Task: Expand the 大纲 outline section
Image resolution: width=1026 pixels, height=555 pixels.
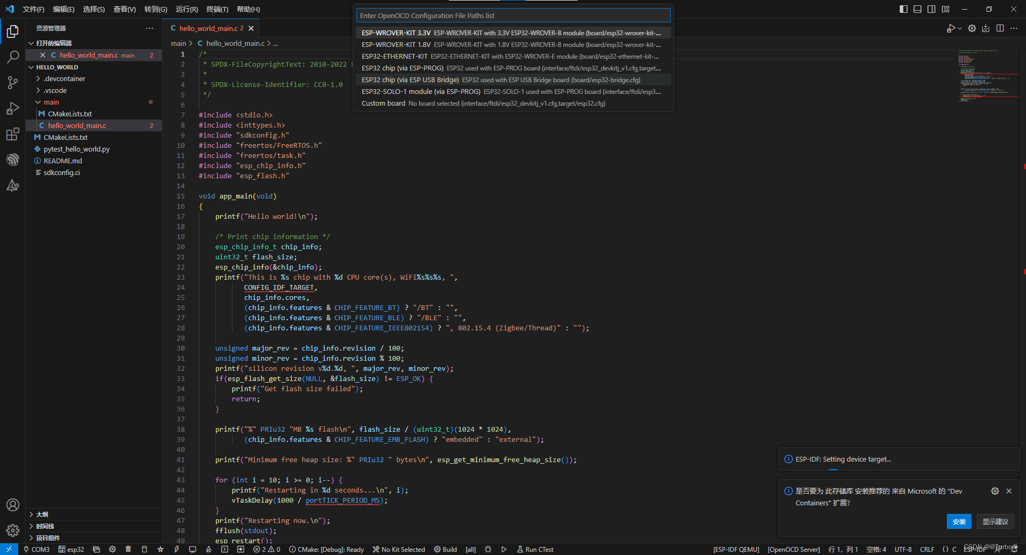Action: pyautogui.click(x=94, y=514)
